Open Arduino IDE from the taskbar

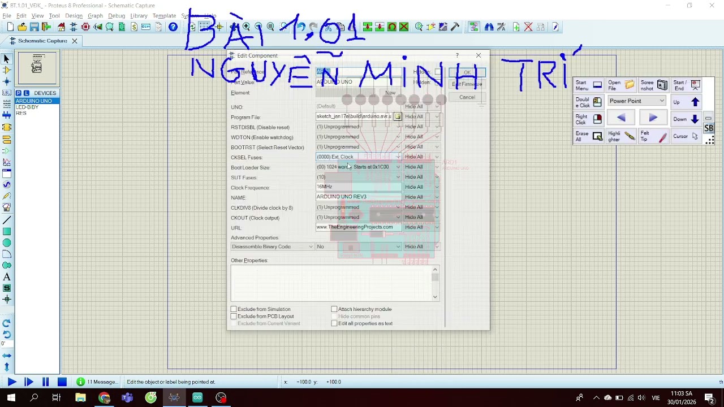197,398
